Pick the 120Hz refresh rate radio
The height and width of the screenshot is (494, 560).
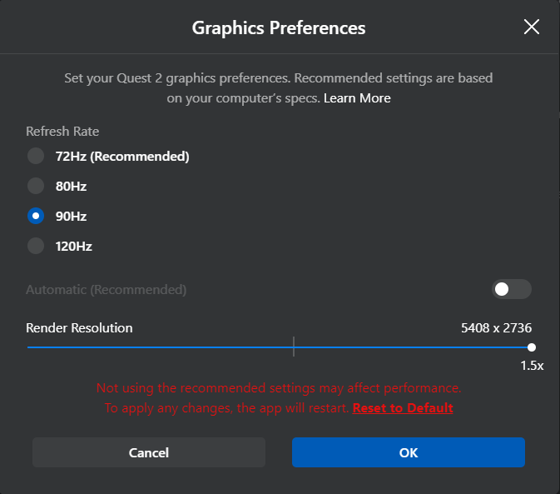(x=36, y=246)
